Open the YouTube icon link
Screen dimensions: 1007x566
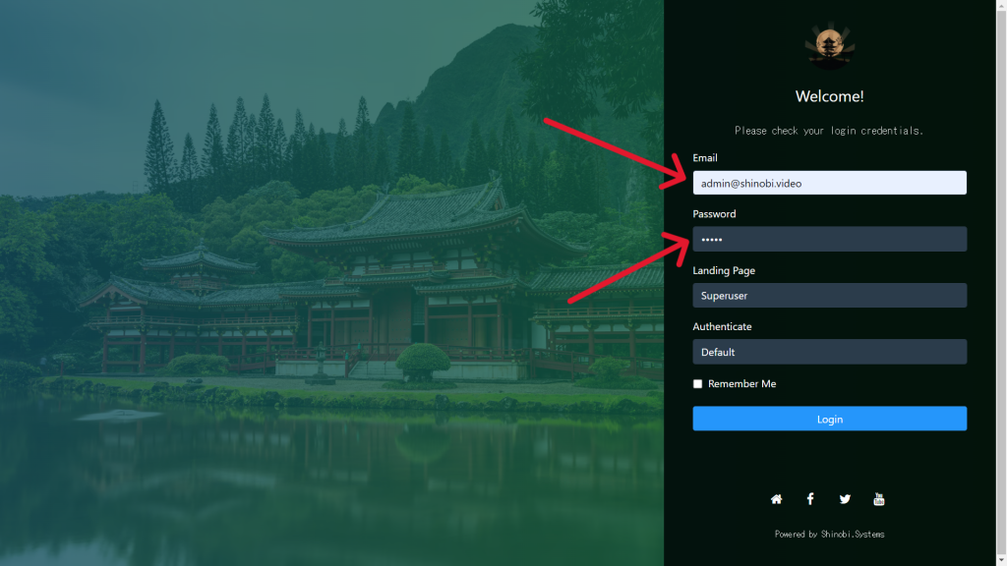(879, 499)
